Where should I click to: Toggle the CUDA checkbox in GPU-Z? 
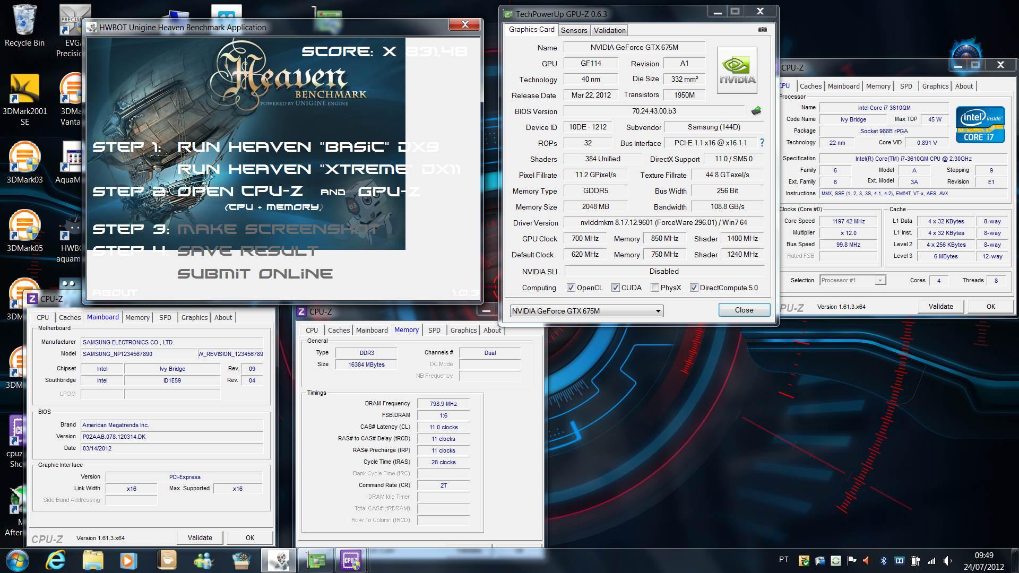pos(616,288)
